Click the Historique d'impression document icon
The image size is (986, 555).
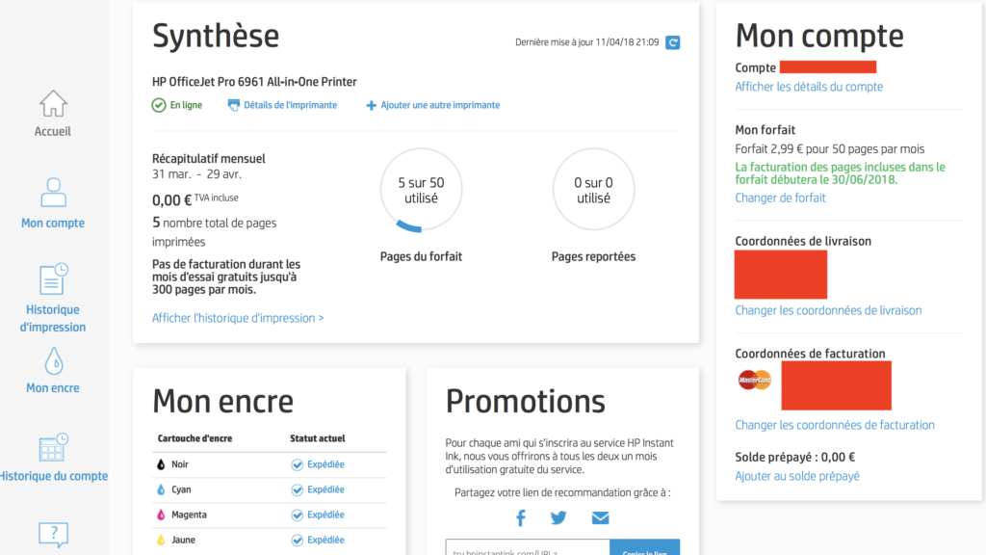[x=53, y=278]
